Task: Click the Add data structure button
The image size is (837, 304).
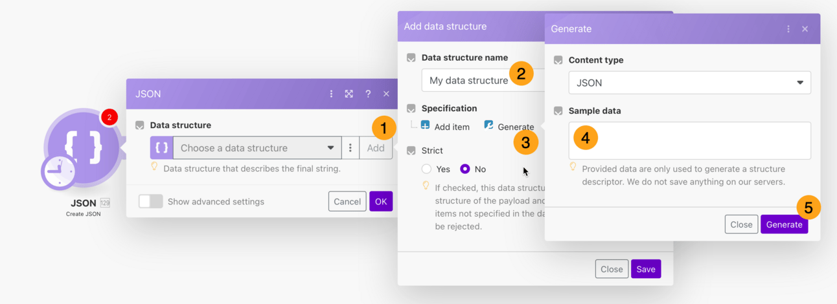Action: pos(376,148)
